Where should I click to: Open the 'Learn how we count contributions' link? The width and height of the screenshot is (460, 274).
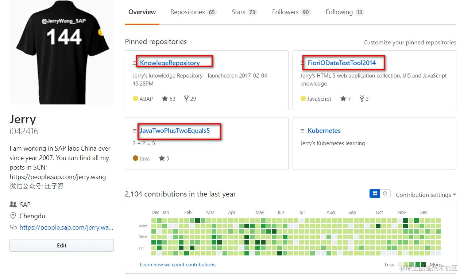tap(178, 265)
